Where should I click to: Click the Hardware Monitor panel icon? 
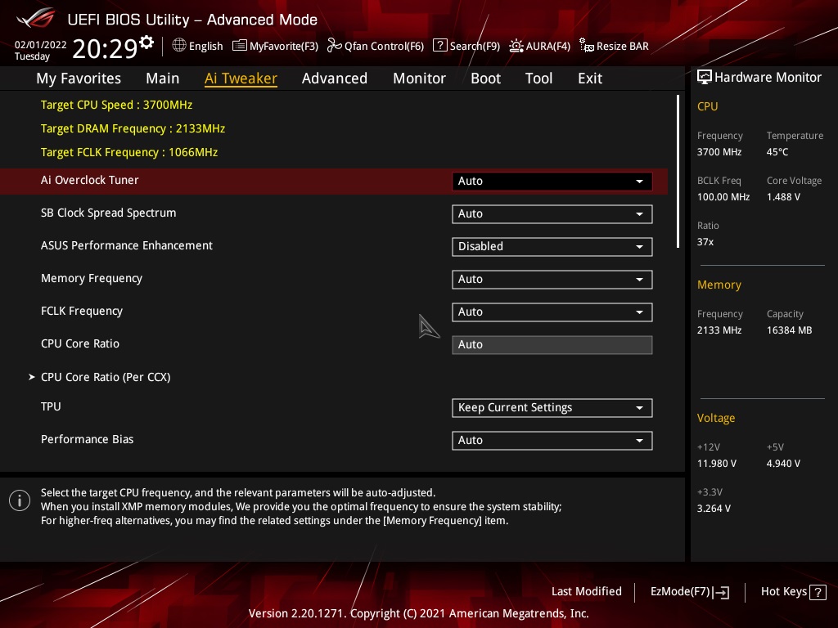tap(705, 77)
